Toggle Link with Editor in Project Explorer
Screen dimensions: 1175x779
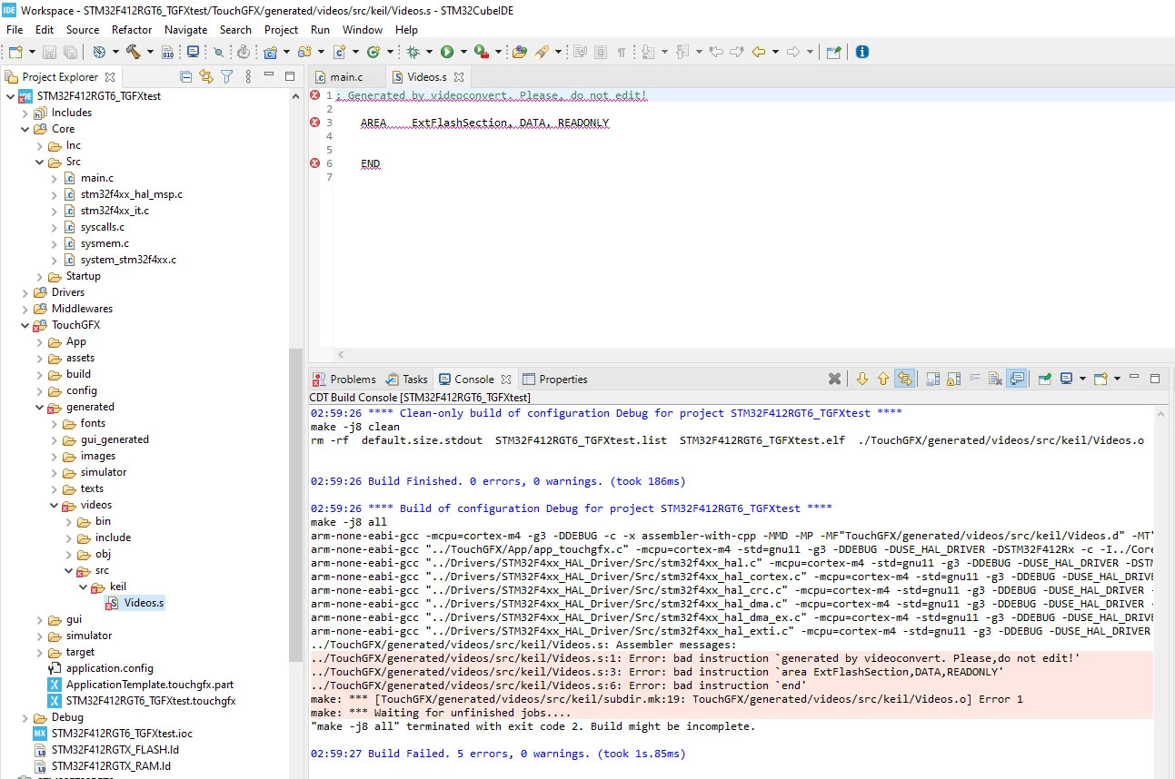pyautogui.click(x=206, y=77)
